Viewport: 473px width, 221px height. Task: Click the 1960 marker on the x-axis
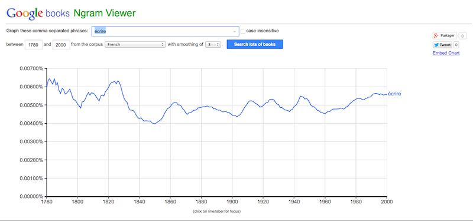325,202
